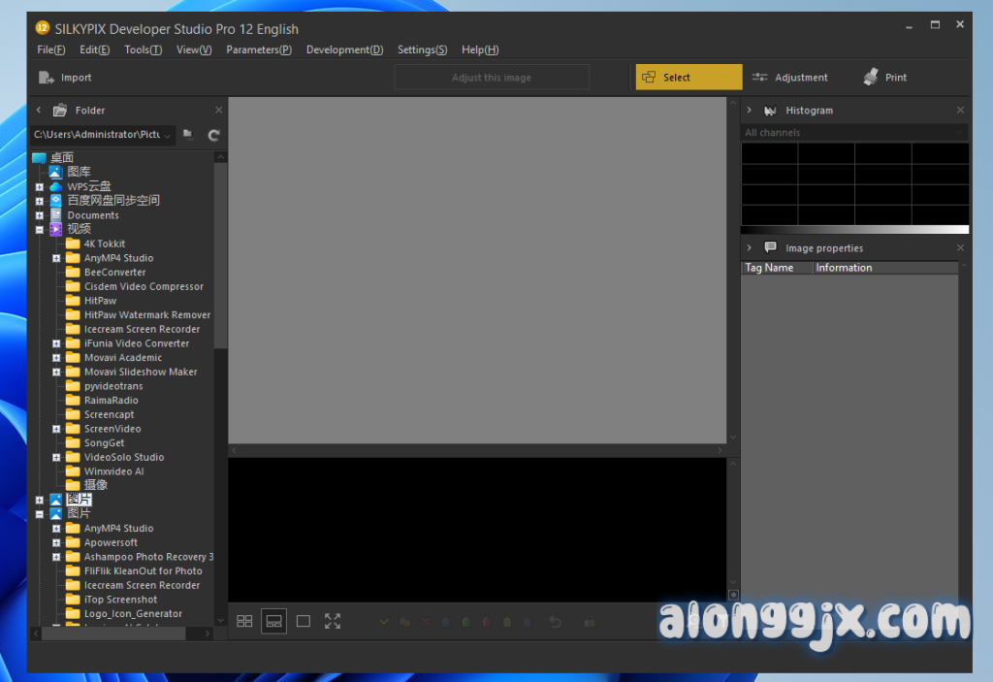
Task: Click the Print printer icon
Action: tap(871, 78)
